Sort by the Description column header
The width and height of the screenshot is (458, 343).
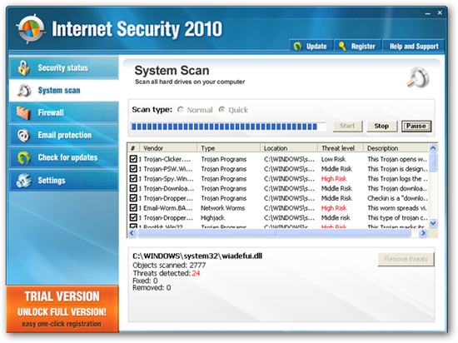click(396, 148)
